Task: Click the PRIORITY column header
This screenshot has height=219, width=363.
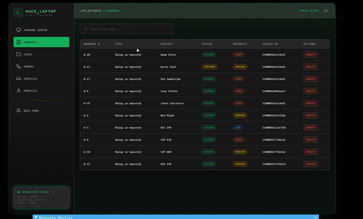Action: [x=240, y=44]
